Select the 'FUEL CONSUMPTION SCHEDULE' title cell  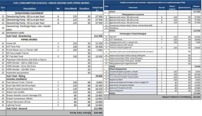pyautogui.click(x=51, y=3)
